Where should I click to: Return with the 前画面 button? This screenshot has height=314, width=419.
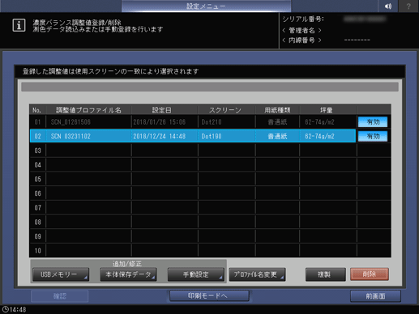[x=375, y=296]
